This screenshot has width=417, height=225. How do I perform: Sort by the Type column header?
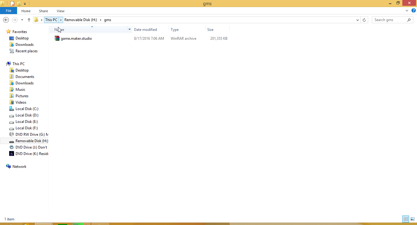[175, 30]
